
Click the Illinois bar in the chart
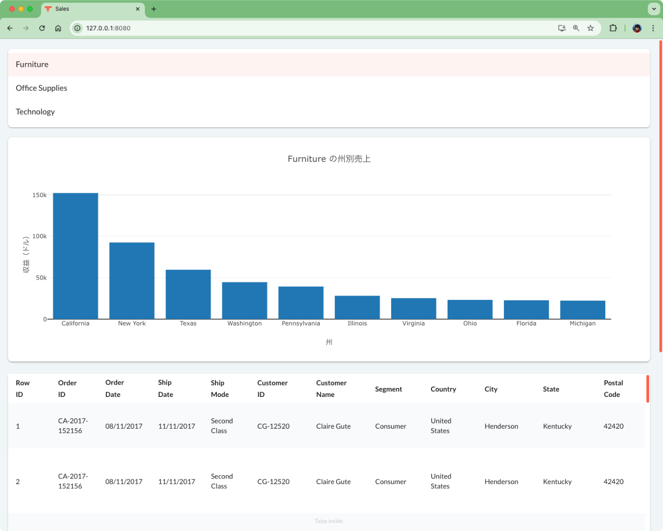[x=357, y=307]
